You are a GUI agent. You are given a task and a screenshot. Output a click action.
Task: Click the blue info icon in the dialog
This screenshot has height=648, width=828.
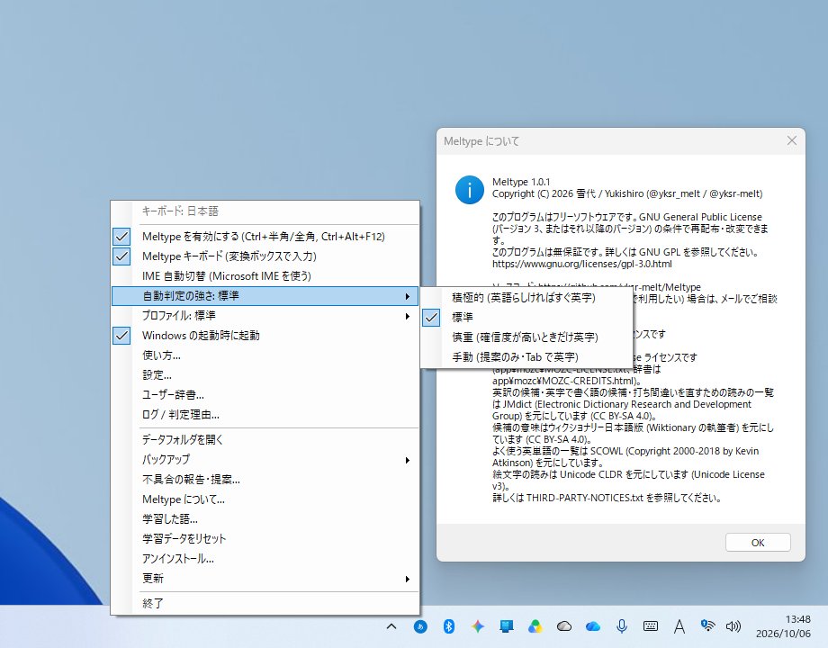(470, 190)
